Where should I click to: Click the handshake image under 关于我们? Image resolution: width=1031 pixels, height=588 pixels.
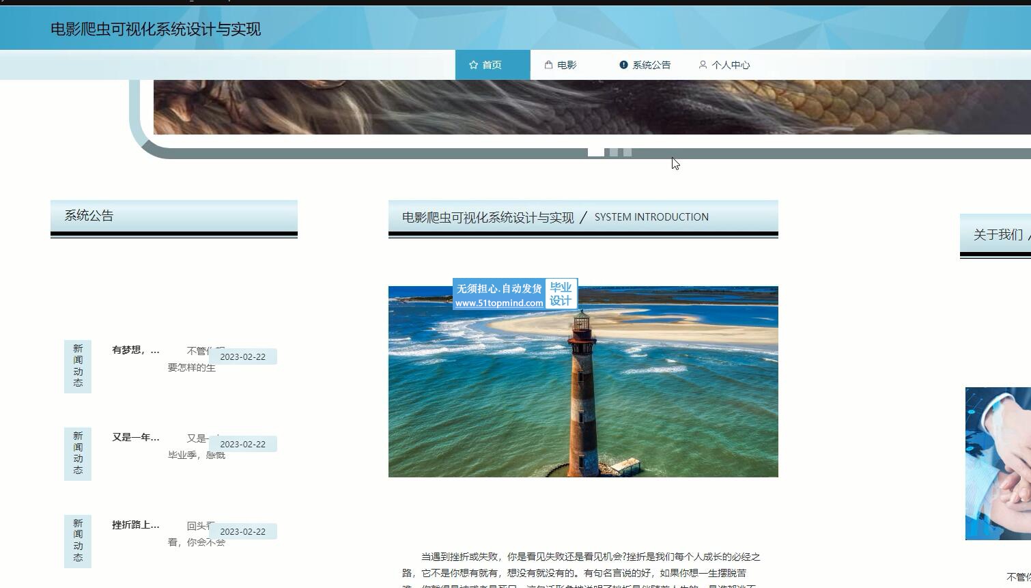point(998,464)
